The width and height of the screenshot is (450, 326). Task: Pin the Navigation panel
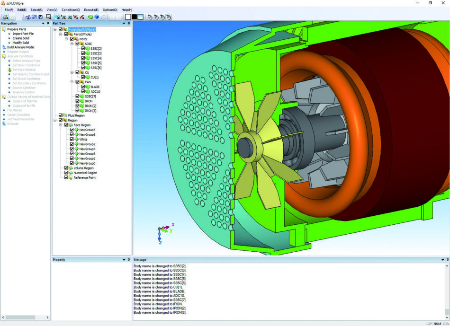tap(48, 23)
